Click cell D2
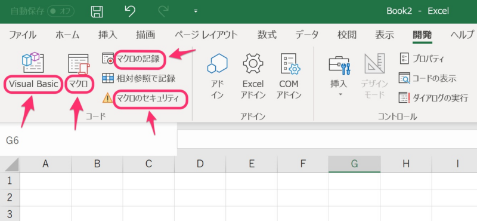Image resolution: width=477 pixels, height=221 pixels. (200, 198)
